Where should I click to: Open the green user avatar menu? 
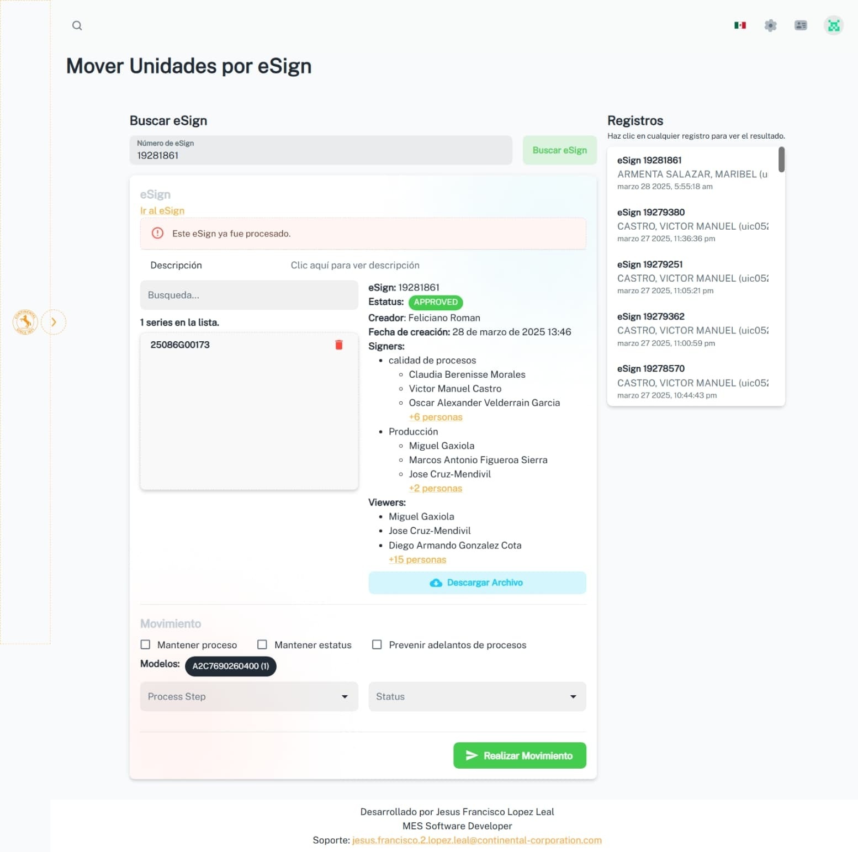pyautogui.click(x=833, y=25)
